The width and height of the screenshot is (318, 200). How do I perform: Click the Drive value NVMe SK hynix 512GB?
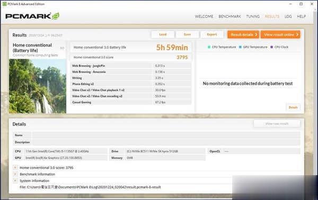(x=165, y=151)
